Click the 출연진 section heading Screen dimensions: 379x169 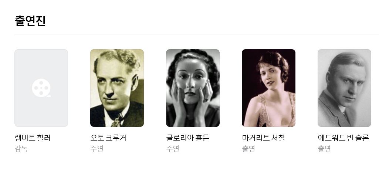(x=30, y=21)
